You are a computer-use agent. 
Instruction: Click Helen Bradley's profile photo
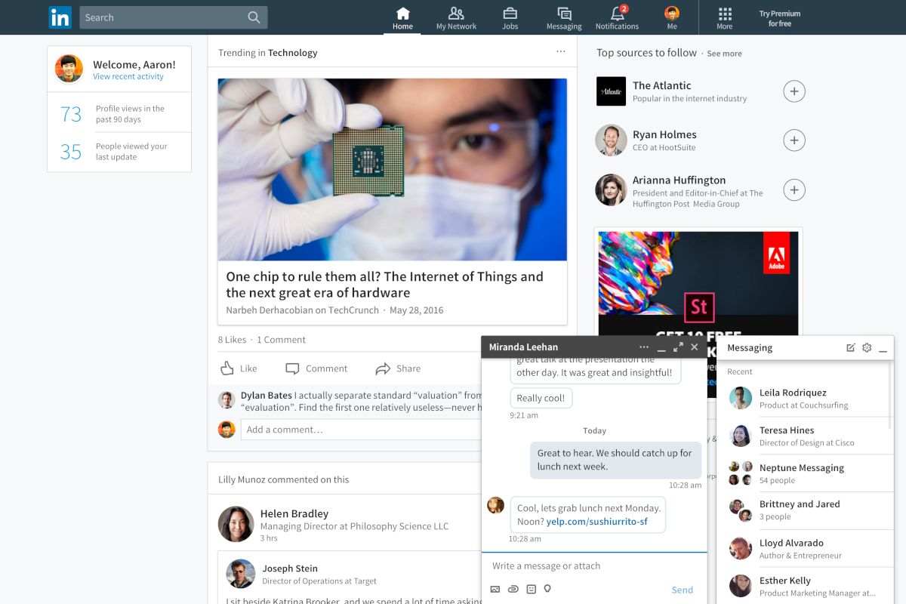[x=236, y=524]
